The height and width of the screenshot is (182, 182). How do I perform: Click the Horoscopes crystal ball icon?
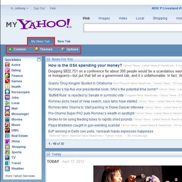pyautogui.click(x=7, y=92)
